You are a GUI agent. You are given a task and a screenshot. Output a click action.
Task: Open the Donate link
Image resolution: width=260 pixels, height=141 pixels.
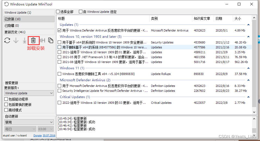(x=38, y=136)
